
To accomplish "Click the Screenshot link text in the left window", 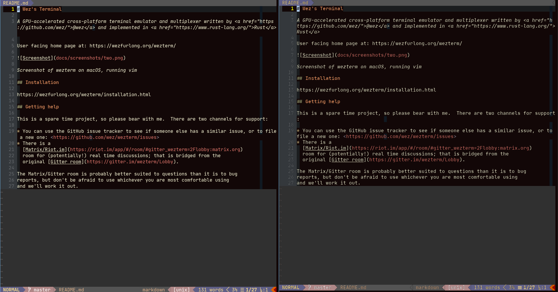I will pos(36,58).
